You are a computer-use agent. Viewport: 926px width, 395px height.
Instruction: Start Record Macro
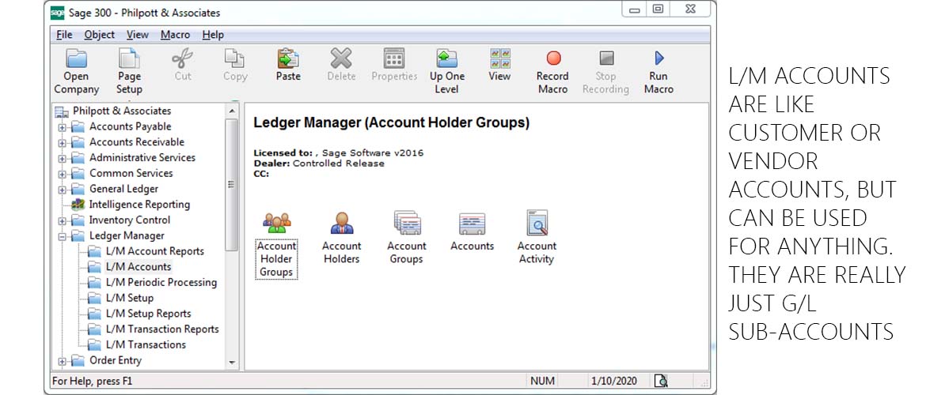(x=552, y=59)
